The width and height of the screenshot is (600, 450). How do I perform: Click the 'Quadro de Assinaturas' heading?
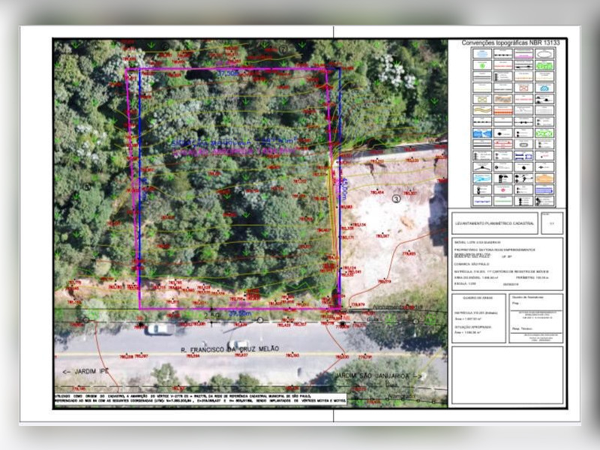pos(528,297)
